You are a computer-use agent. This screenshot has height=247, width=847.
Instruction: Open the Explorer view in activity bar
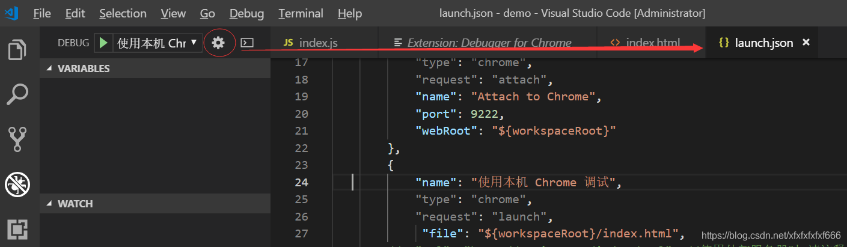[18, 50]
